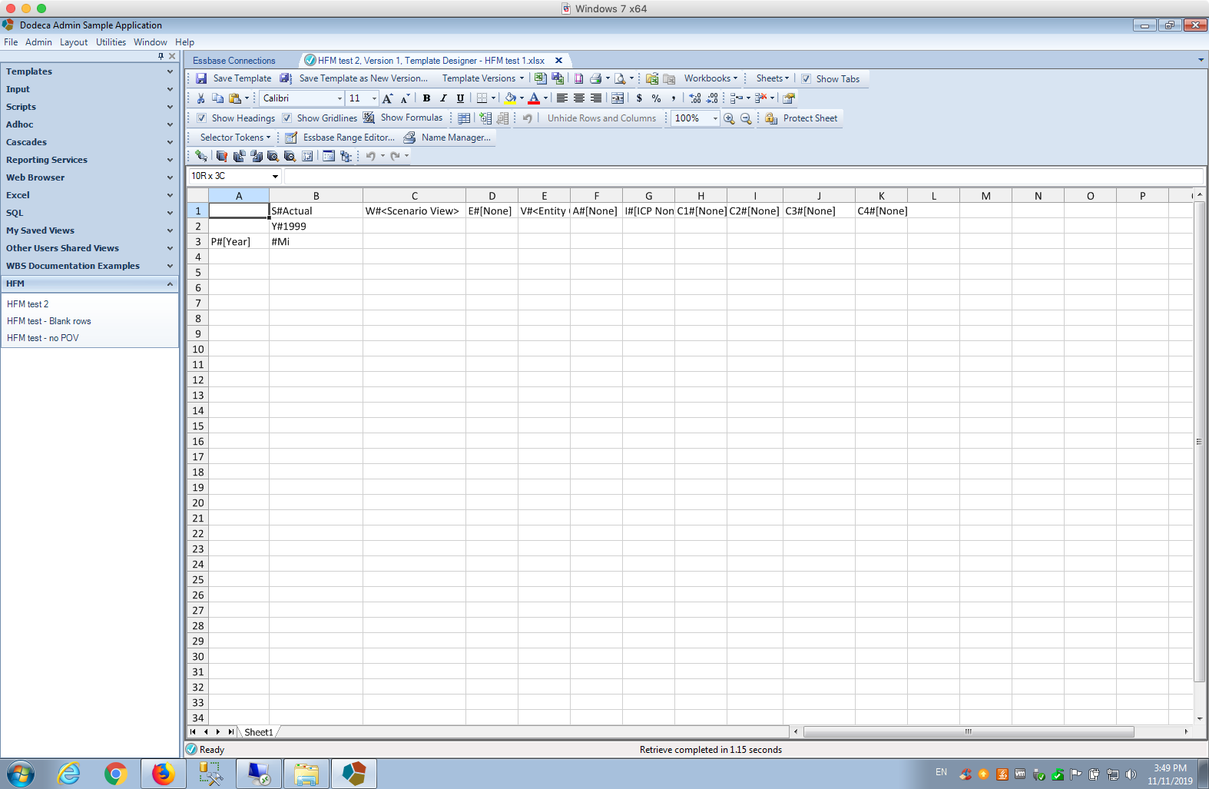Image resolution: width=1209 pixels, height=789 pixels.
Task: Click the Show Formulas button
Action: point(403,118)
